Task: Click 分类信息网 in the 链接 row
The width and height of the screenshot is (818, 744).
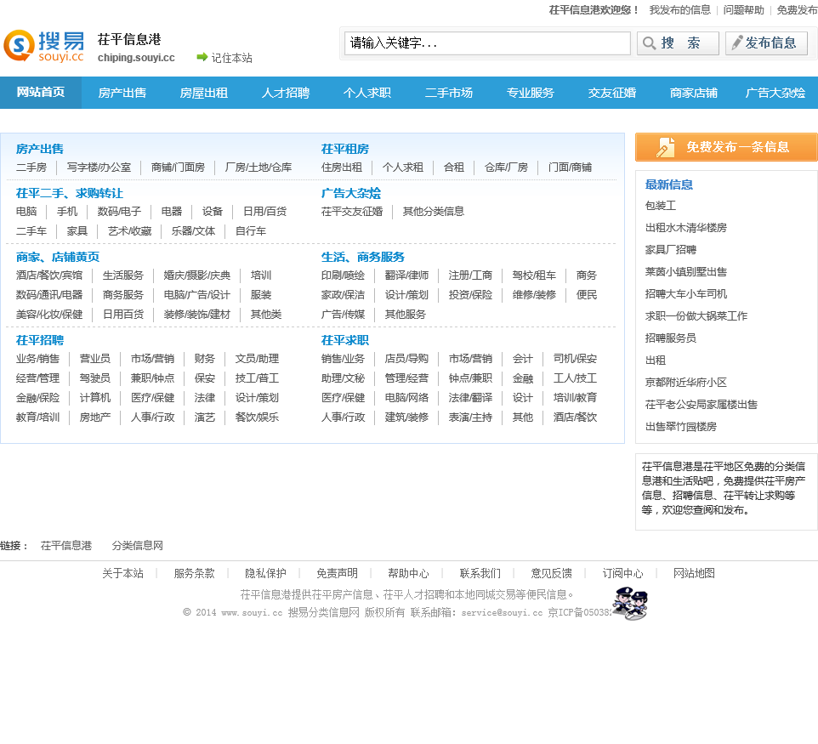Action: tap(138, 546)
